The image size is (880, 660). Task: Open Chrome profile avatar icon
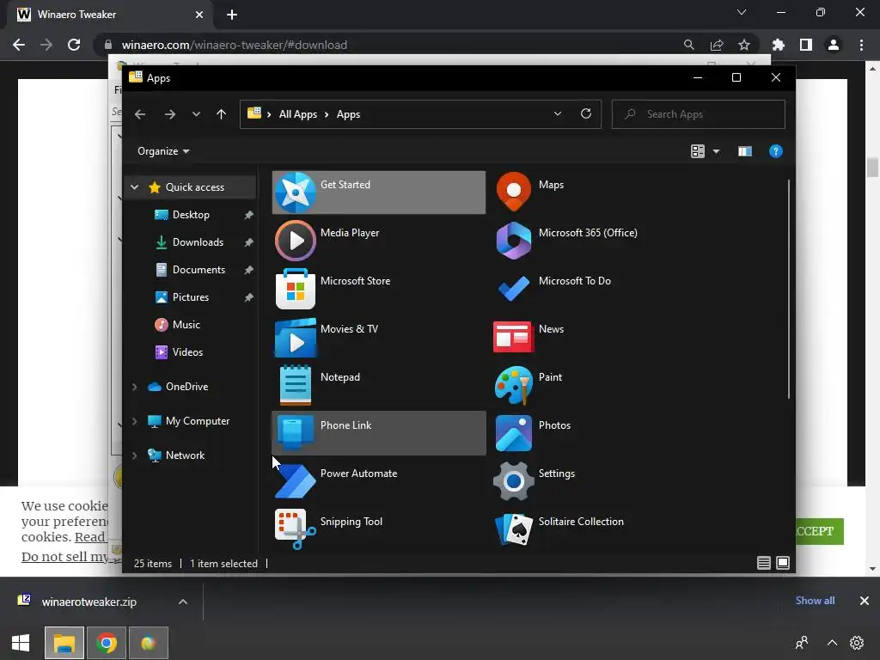click(834, 45)
